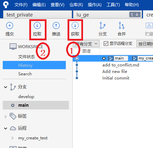Open the 编辑(E) menu
Viewport: 153px width, 148px height.
[39, 5]
